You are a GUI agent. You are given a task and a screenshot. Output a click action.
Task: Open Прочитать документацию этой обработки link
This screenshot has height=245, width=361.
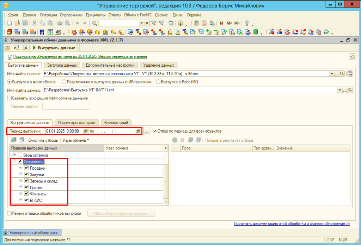(292, 223)
